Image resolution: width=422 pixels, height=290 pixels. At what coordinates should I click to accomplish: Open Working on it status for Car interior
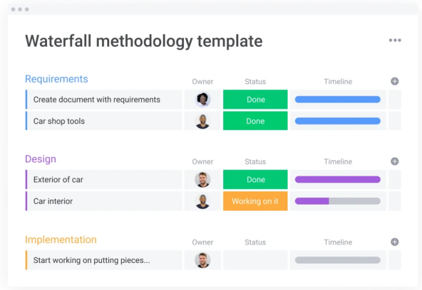[255, 201]
